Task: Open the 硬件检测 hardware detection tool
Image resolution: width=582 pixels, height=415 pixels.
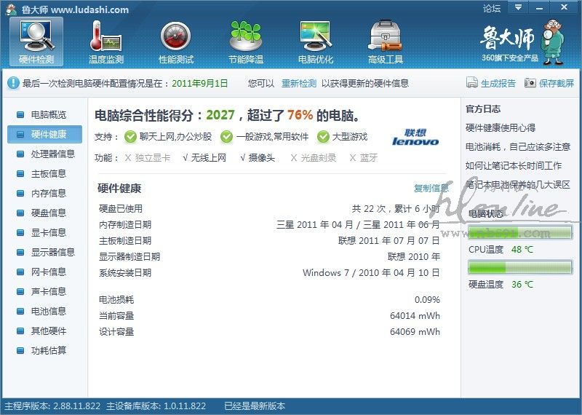Action: tap(36, 42)
